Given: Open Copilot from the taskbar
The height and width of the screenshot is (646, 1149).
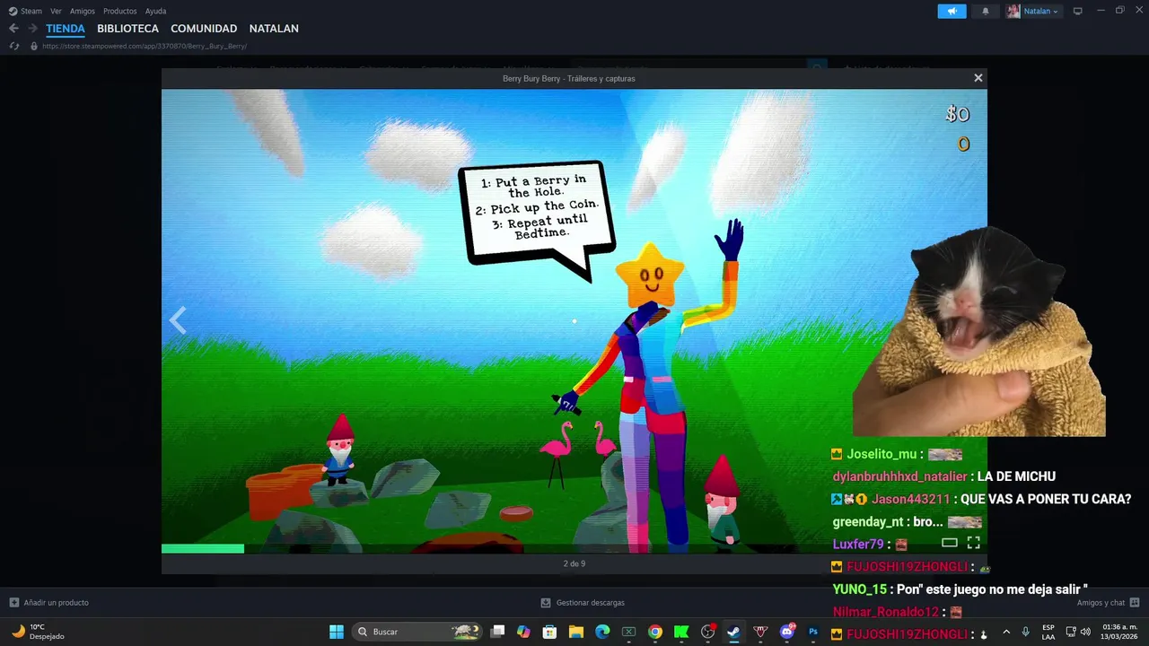Looking at the screenshot, I should pyautogui.click(x=523, y=632).
